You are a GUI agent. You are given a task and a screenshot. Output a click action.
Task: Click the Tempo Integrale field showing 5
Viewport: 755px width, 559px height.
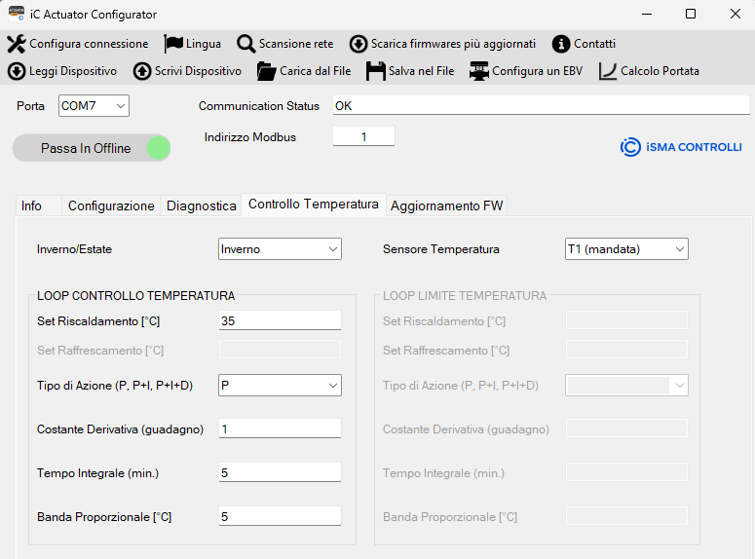(280, 472)
